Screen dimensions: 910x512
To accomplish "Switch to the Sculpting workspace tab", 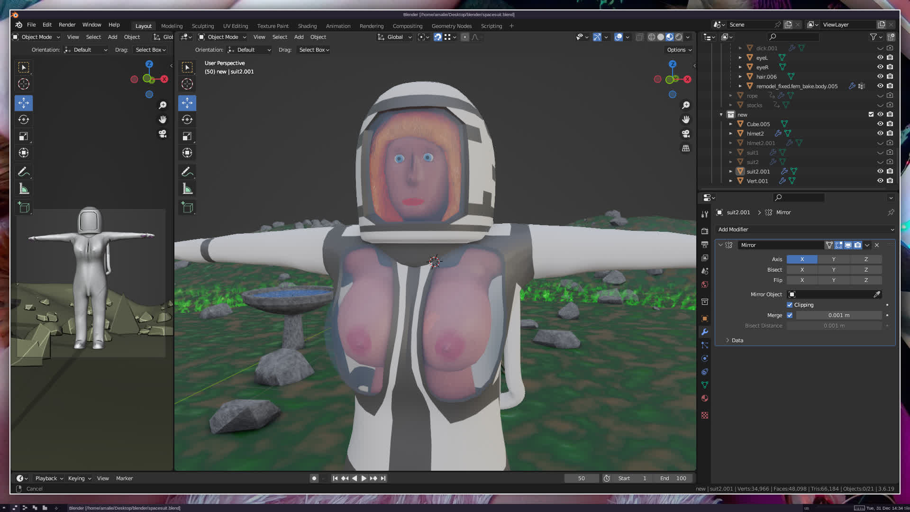I will (x=202, y=26).
